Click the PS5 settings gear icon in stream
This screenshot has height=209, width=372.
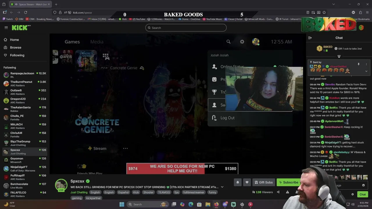point(242,42)
